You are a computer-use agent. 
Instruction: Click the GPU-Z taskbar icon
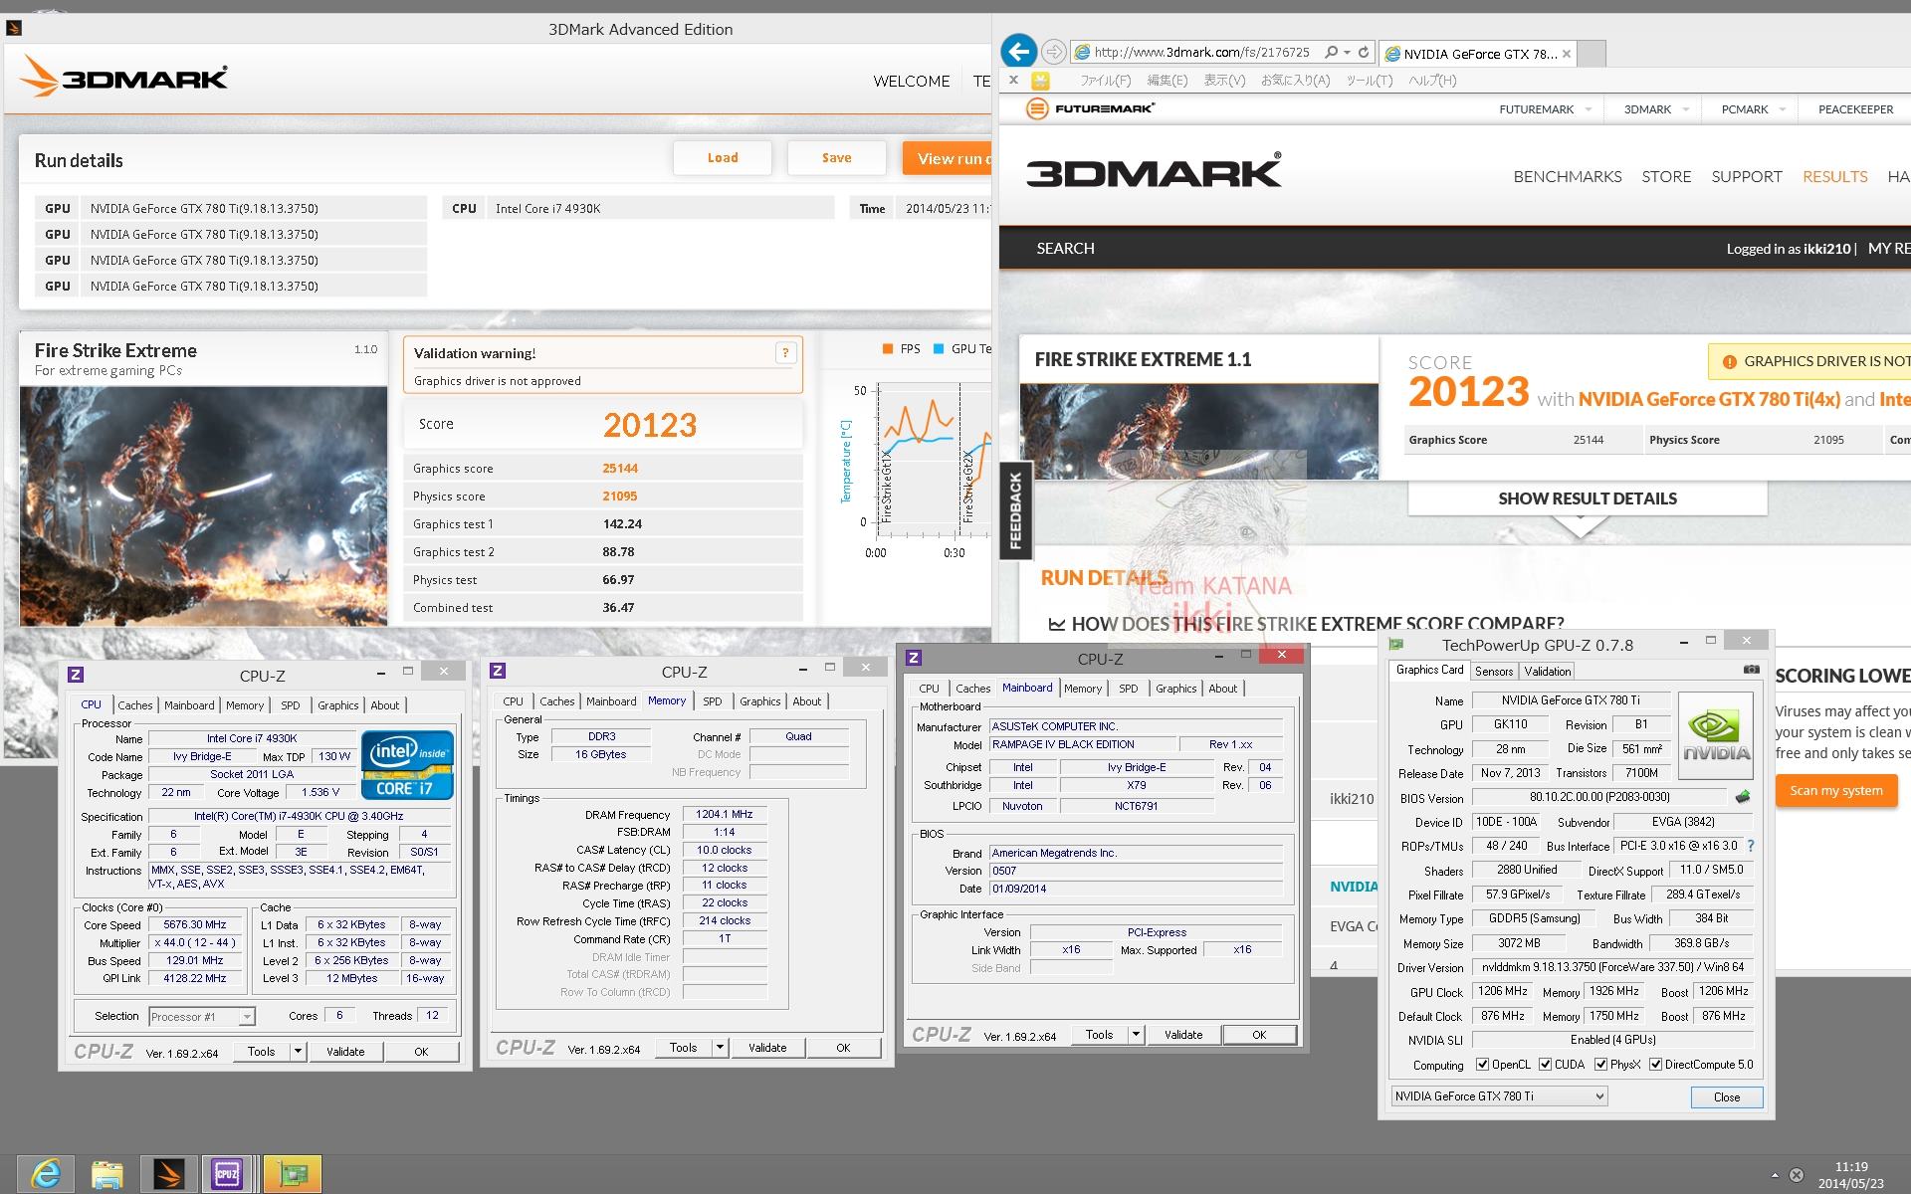point(293,1175)
